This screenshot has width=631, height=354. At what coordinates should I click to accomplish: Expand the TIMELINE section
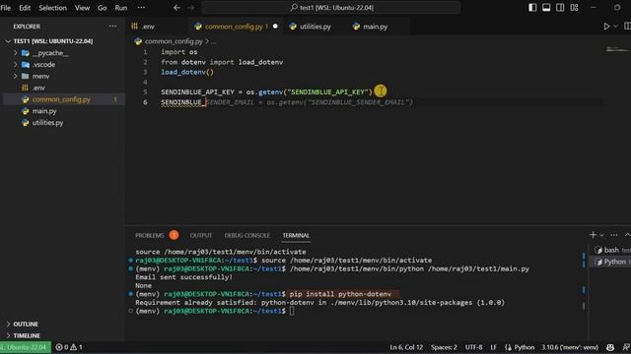point(27,335)
